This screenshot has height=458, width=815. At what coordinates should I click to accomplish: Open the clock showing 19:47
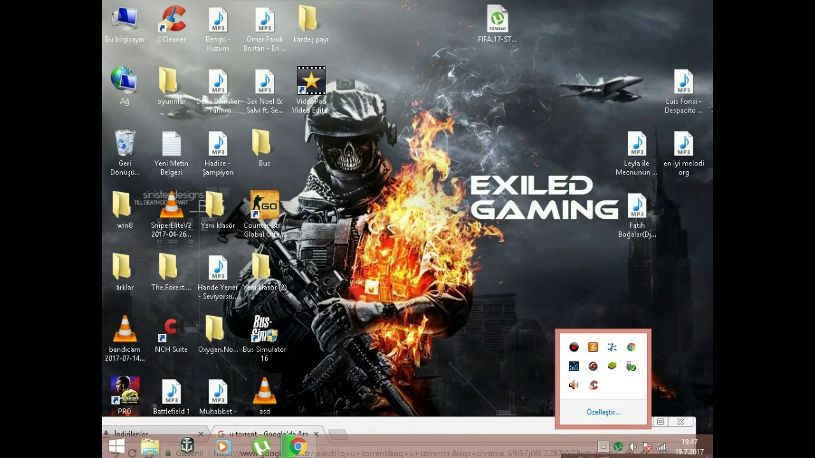click(690, 447)
